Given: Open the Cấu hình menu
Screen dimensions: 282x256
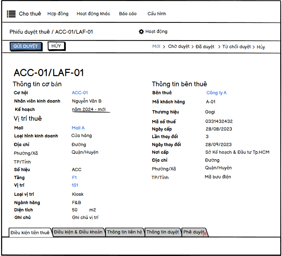Looking at the screenshot, I should tap(157, 14).
